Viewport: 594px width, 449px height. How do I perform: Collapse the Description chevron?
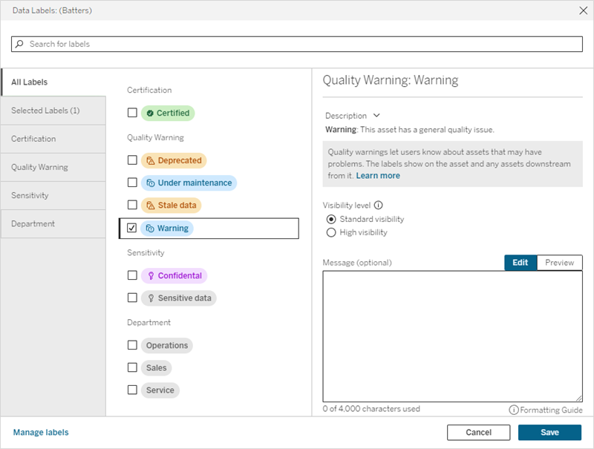[x=376, y=116]
